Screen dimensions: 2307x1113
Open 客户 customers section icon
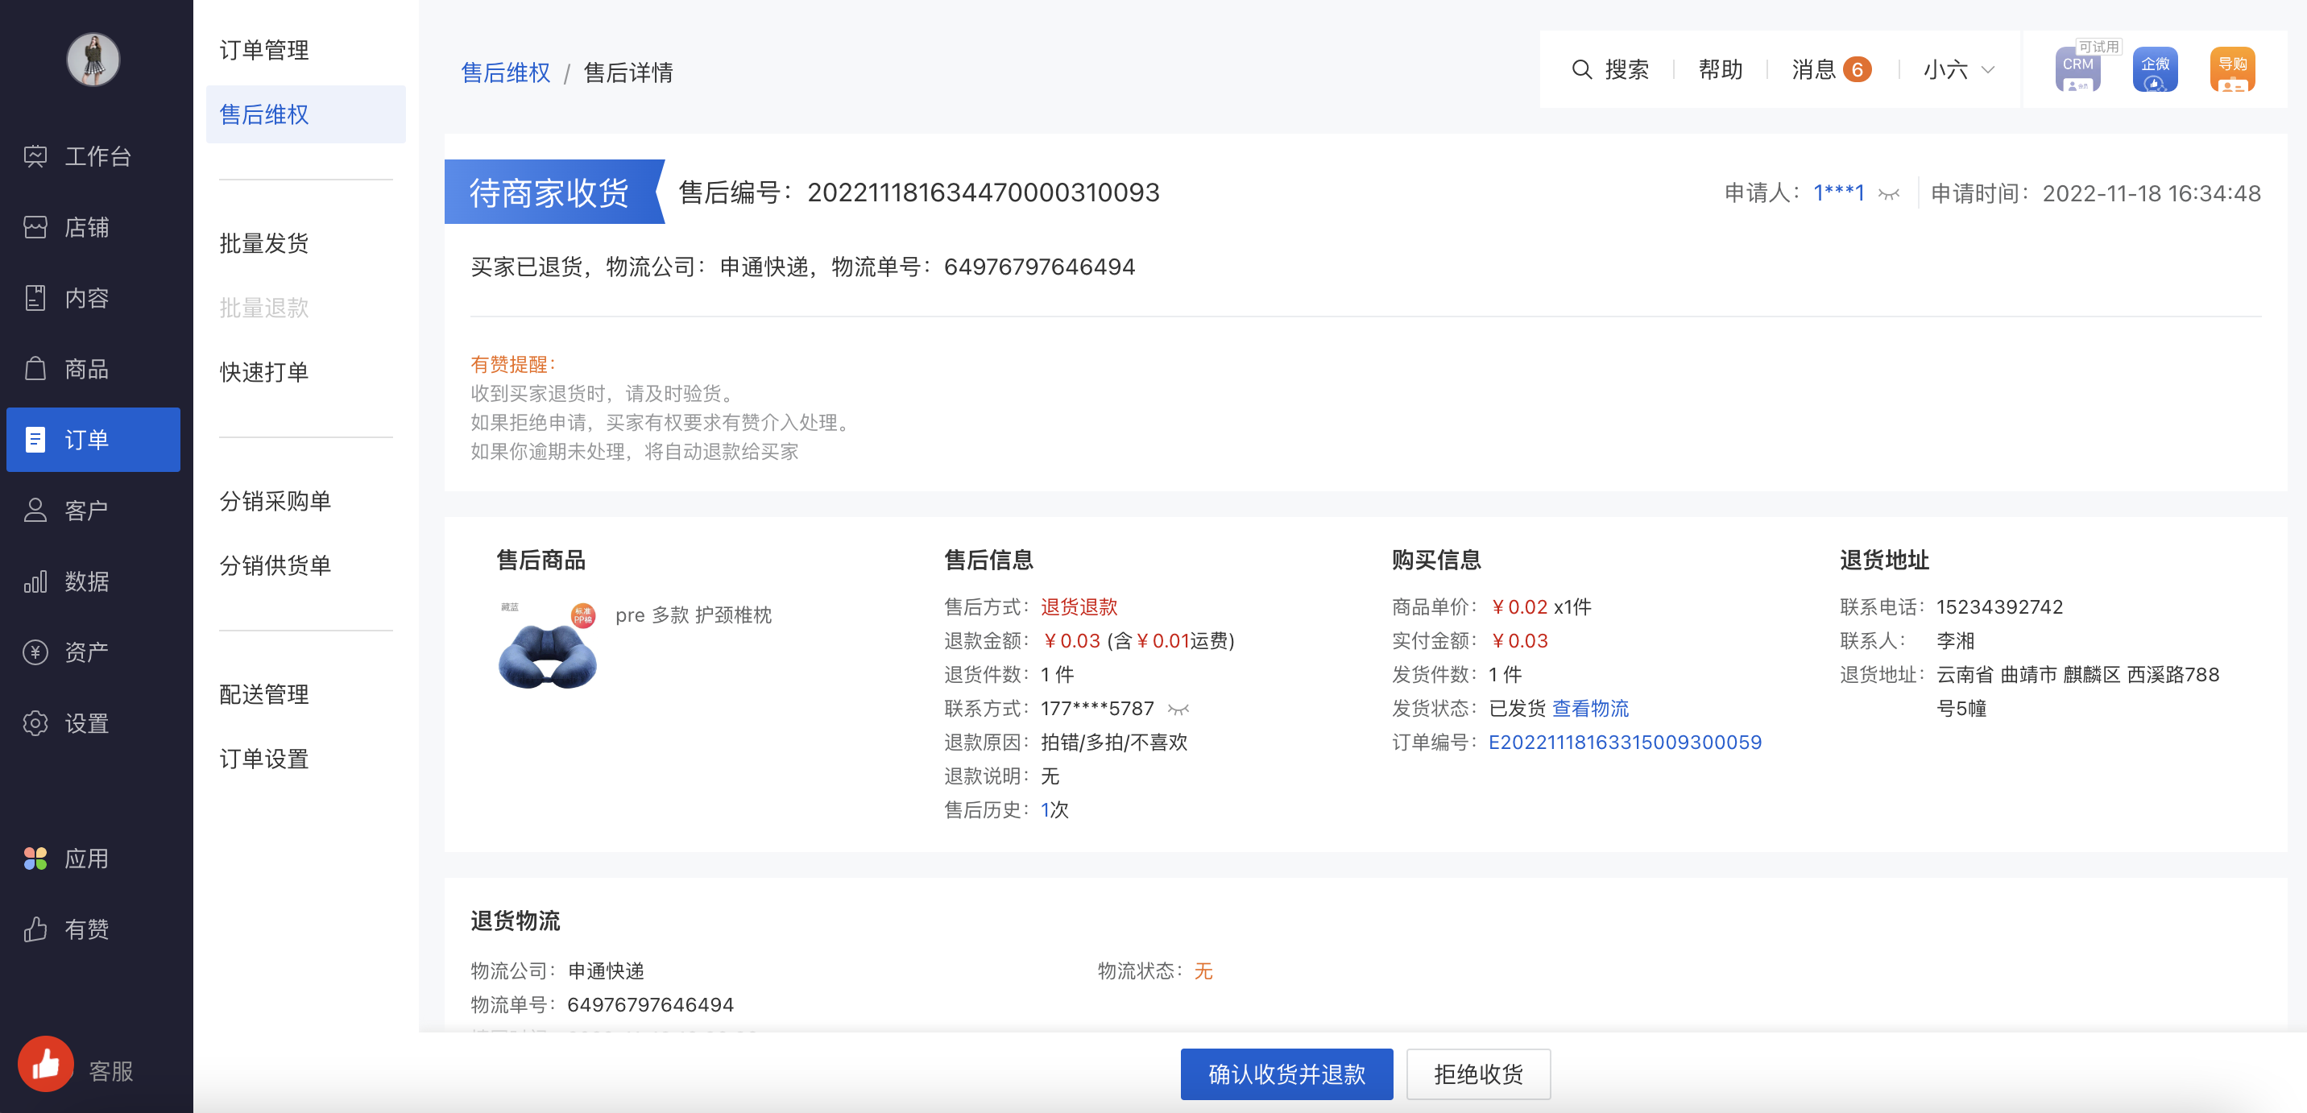(35, 511)
